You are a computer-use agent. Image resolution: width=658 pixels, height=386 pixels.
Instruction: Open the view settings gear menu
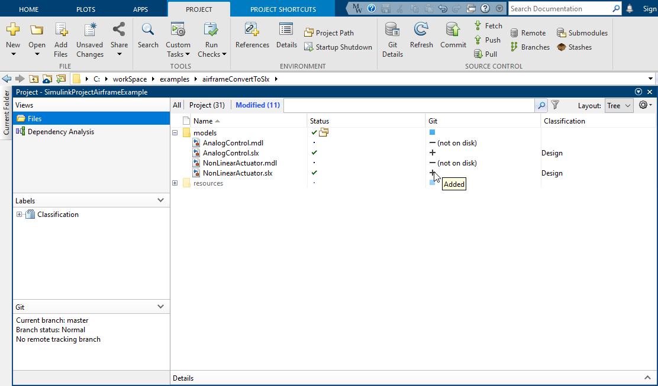645,105
